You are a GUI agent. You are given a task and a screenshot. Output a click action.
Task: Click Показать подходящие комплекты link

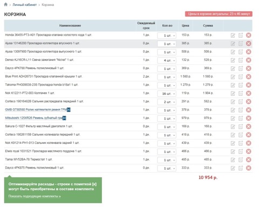[x=35, y=196]
